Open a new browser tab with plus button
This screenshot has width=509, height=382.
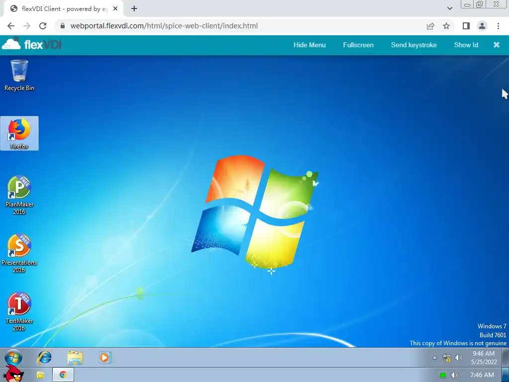pyautogui.click(x=134, y=9)
